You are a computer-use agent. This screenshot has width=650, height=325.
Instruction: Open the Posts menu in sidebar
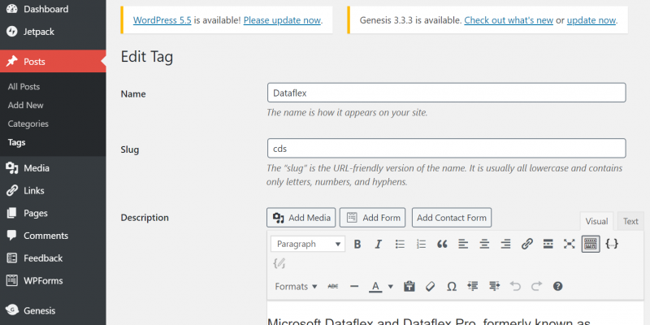tap(53, 62)
